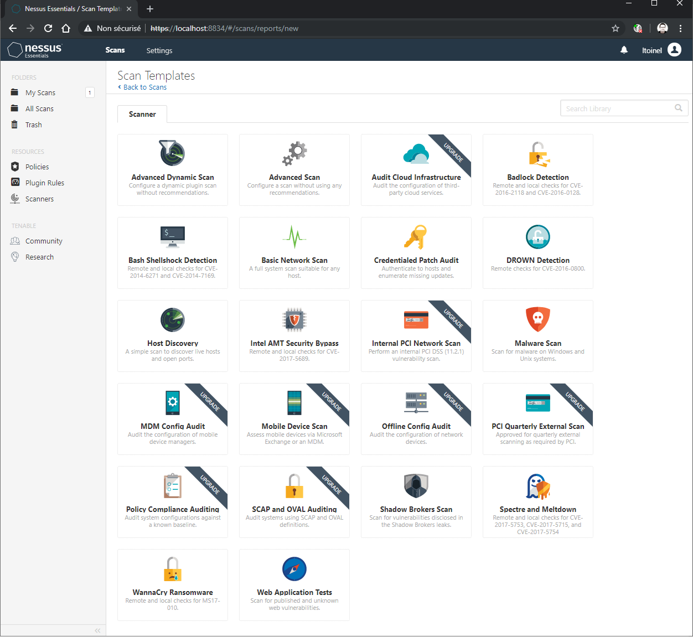Open the Internal PCI Network Scan card icon
Screen dimensions: 693x642
click(x=416, y=320)
